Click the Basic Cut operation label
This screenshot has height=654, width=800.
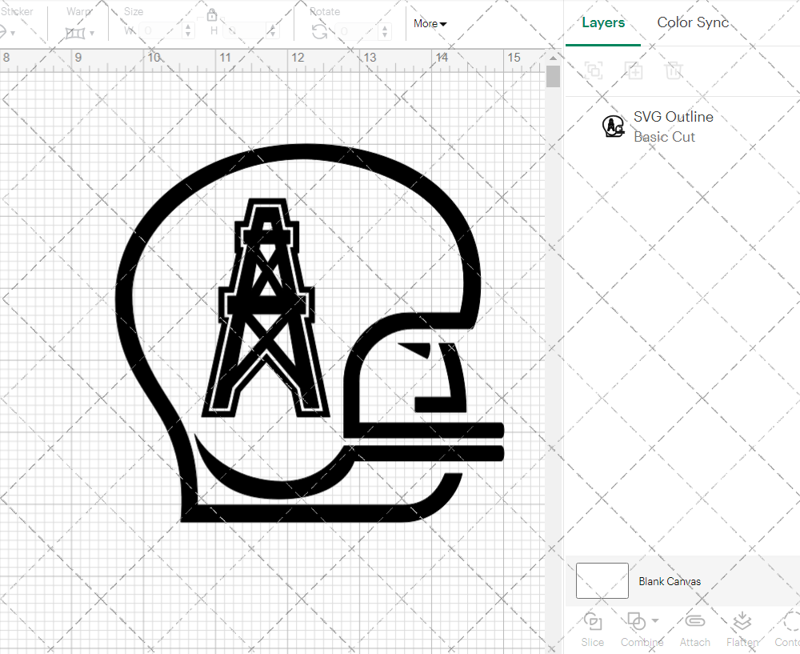point(664,137)
